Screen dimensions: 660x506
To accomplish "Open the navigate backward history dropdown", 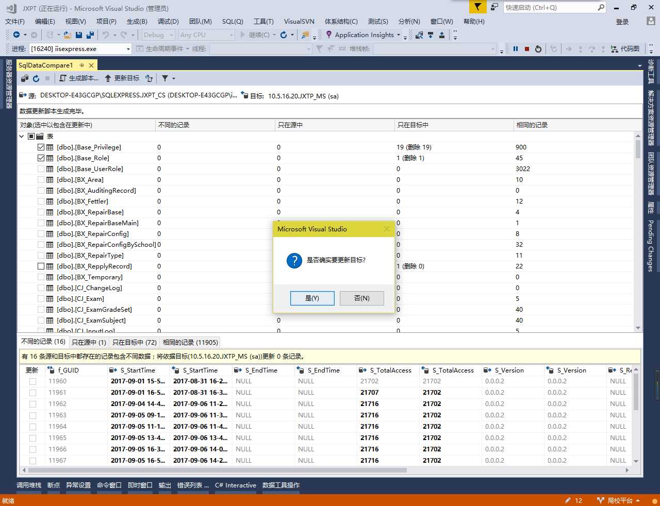I will (x=25, y=35).
